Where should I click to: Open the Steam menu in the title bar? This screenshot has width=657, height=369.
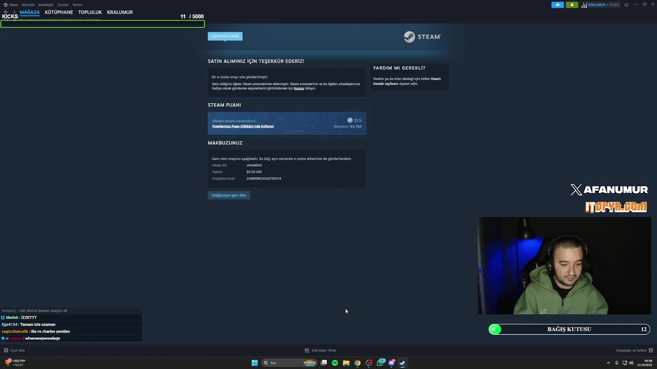click(x=11, y=5)
